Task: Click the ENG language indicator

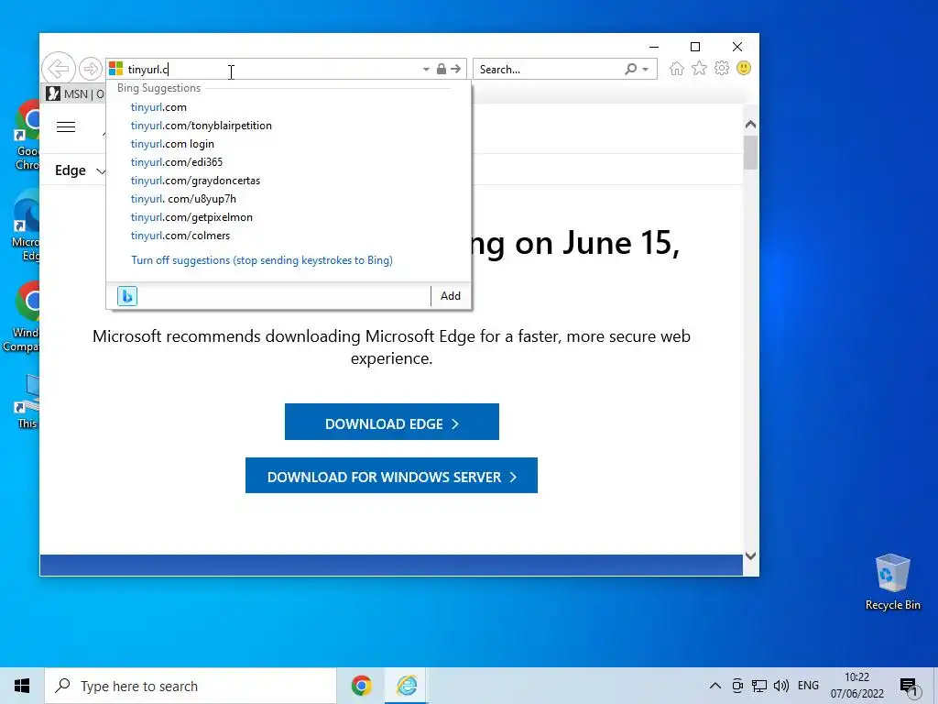Action: (x=808, y=686)
